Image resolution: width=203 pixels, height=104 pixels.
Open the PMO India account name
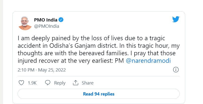tap(45, 19)
